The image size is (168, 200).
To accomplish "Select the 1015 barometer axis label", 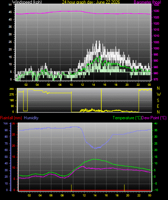I will coord(156,30).
